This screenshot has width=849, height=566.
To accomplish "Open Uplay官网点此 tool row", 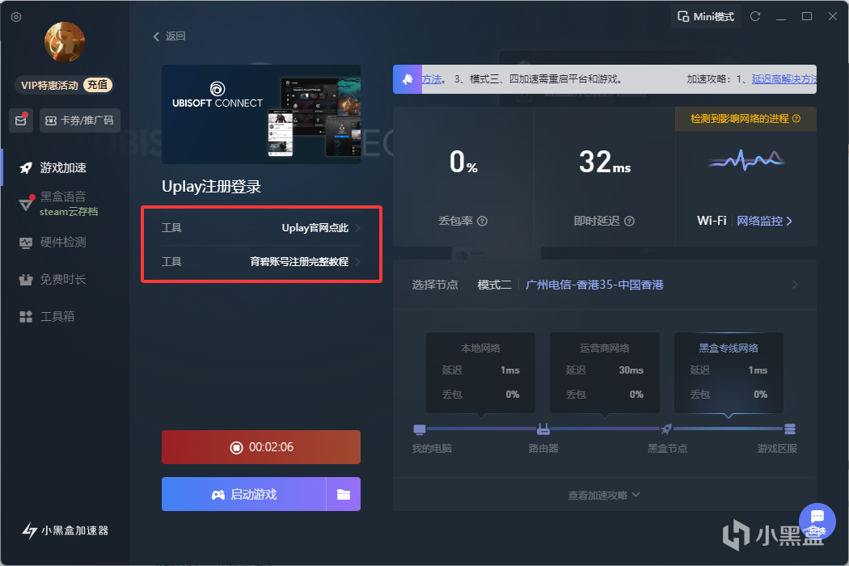I will 261,228.
